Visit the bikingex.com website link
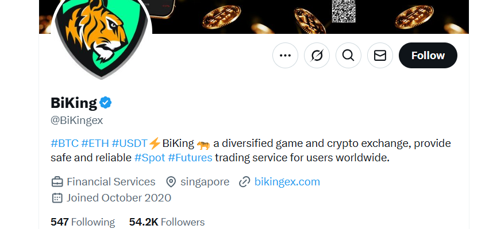The image size is (489, 229). pos(287,181)
